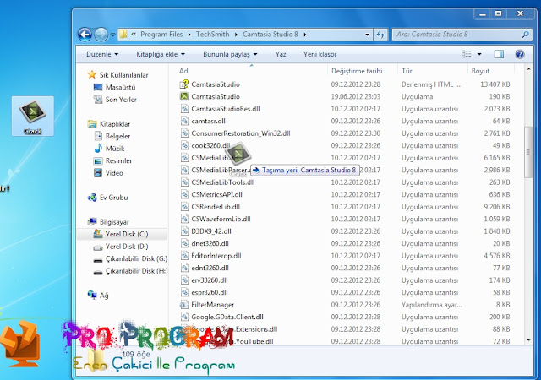Select Çıkarılabilir Disk (G:)
The height and width of the screenshot is (380, 541).
click(x=130, y=258)
